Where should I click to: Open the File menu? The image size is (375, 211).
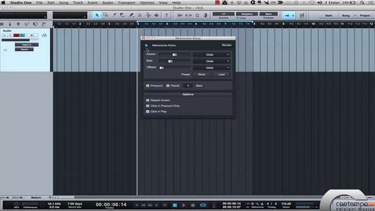click(39, 2)
